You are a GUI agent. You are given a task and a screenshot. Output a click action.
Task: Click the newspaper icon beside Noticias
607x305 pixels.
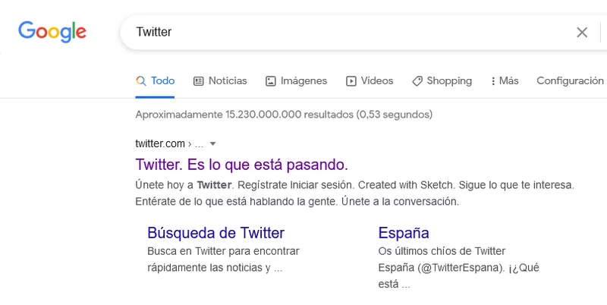pos(199,81)
